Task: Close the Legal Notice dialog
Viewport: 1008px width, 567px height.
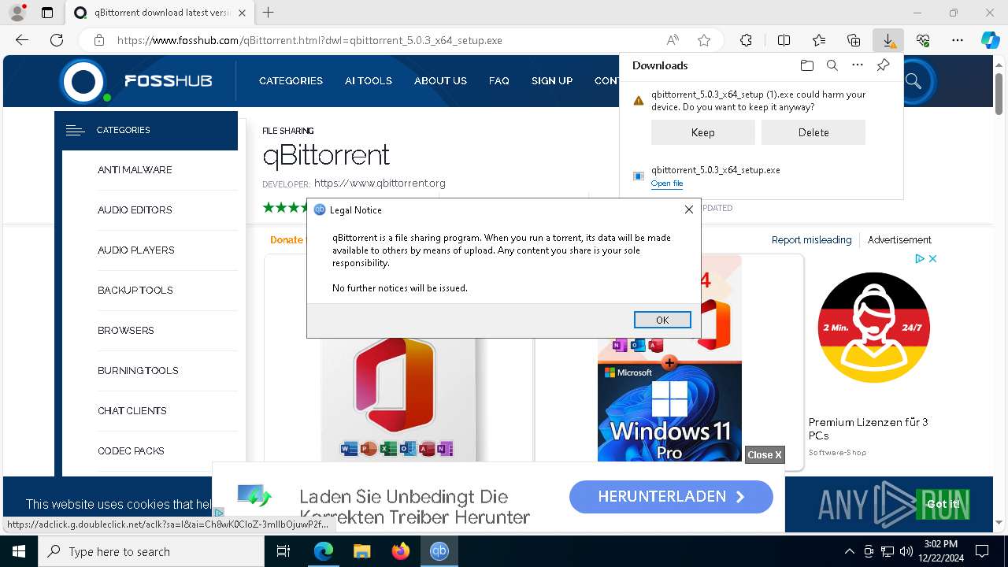Action: [689, 209]
